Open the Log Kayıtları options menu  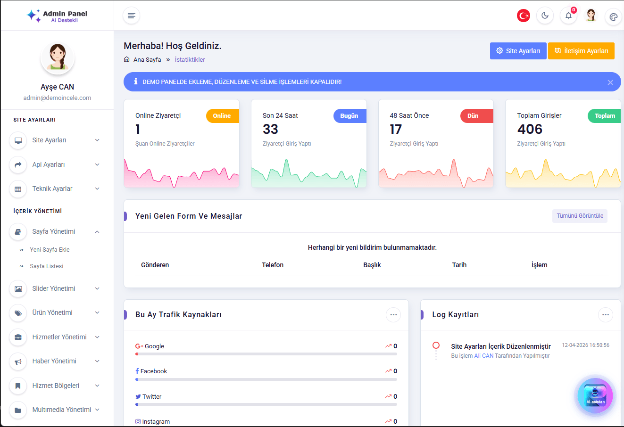[x=606, y=315]
